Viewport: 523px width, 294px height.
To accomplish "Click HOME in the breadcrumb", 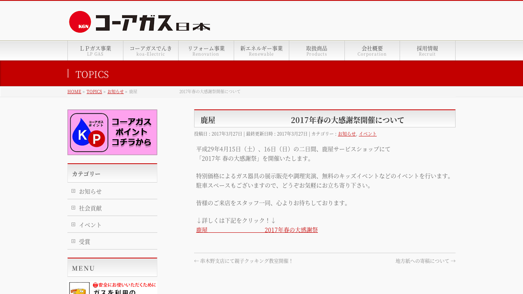I will click(74, 91).
